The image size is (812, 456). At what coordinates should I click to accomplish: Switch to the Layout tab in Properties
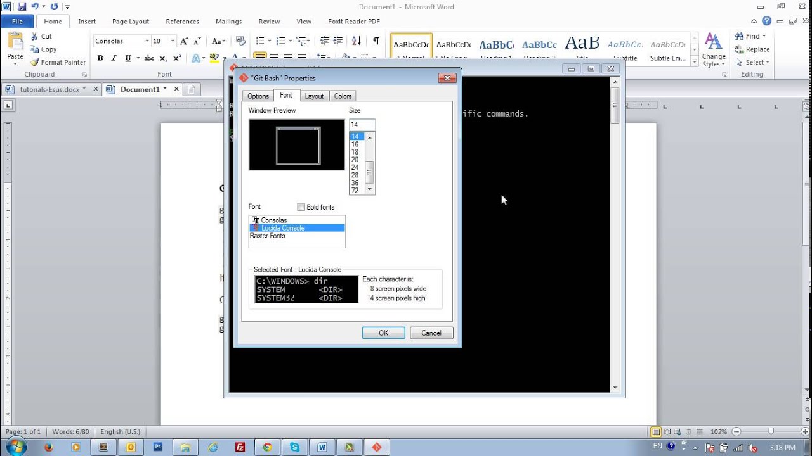tap(314, 96)
